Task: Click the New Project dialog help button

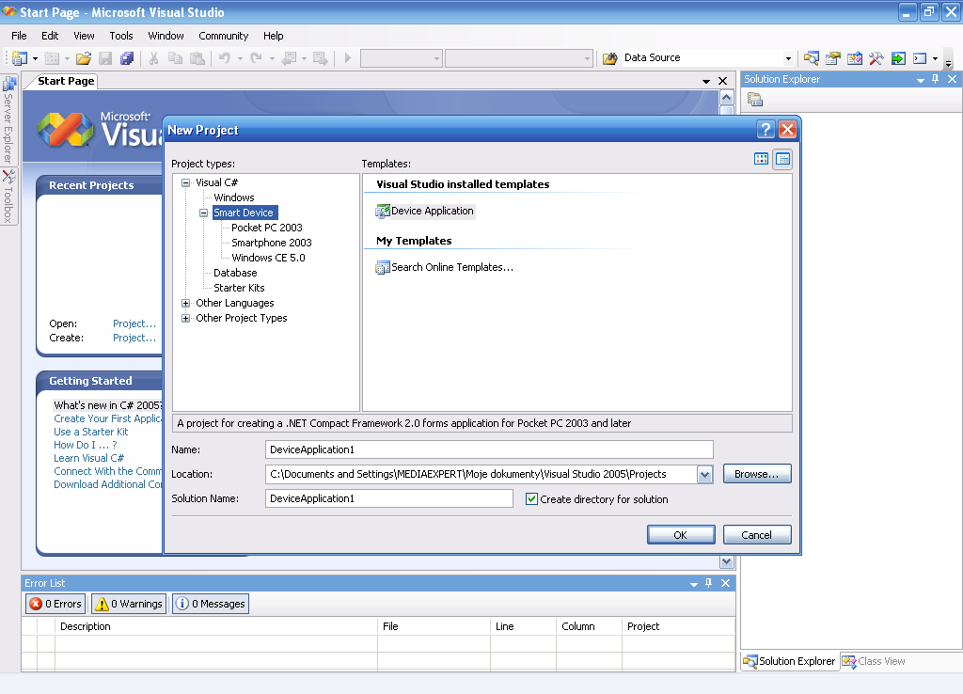Action: tap(766, 130)
